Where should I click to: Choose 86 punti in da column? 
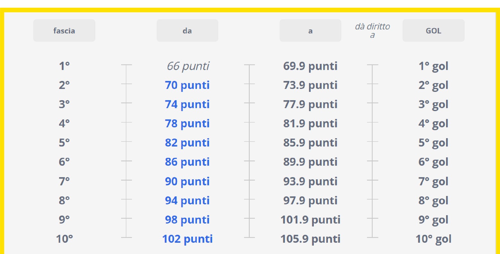(187, 162)
